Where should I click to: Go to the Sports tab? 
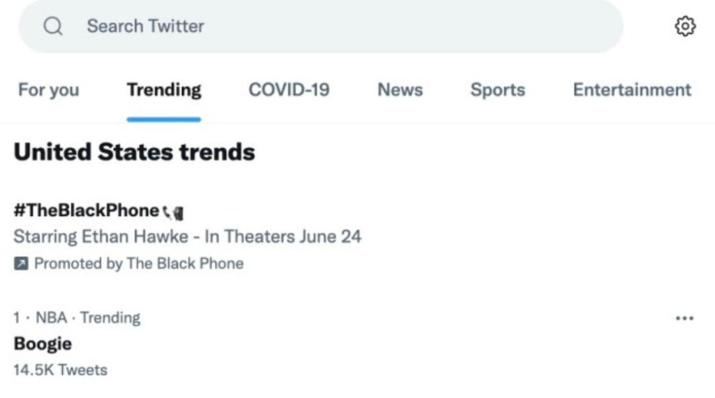click(497, 90)
